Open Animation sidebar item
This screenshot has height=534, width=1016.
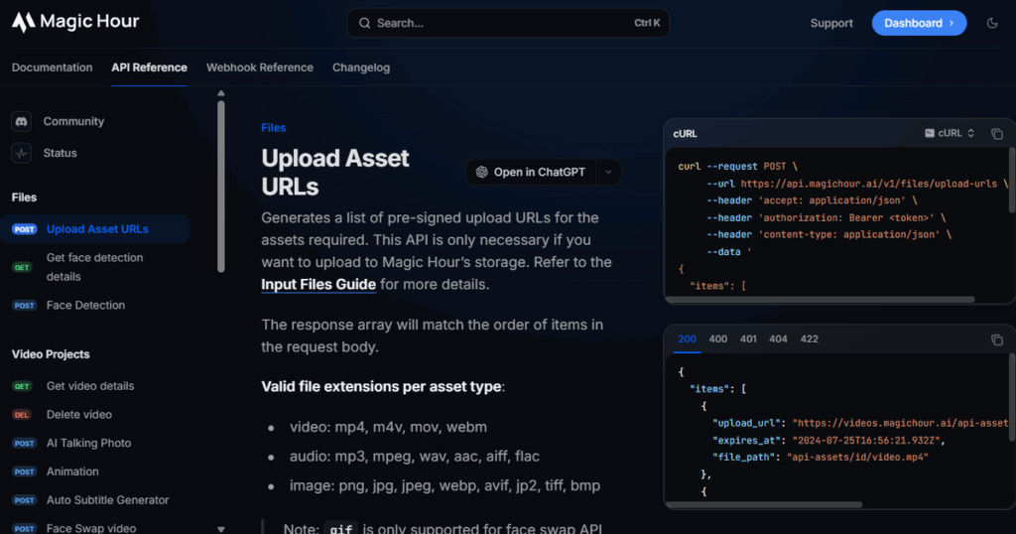click(x=72, y=471)
